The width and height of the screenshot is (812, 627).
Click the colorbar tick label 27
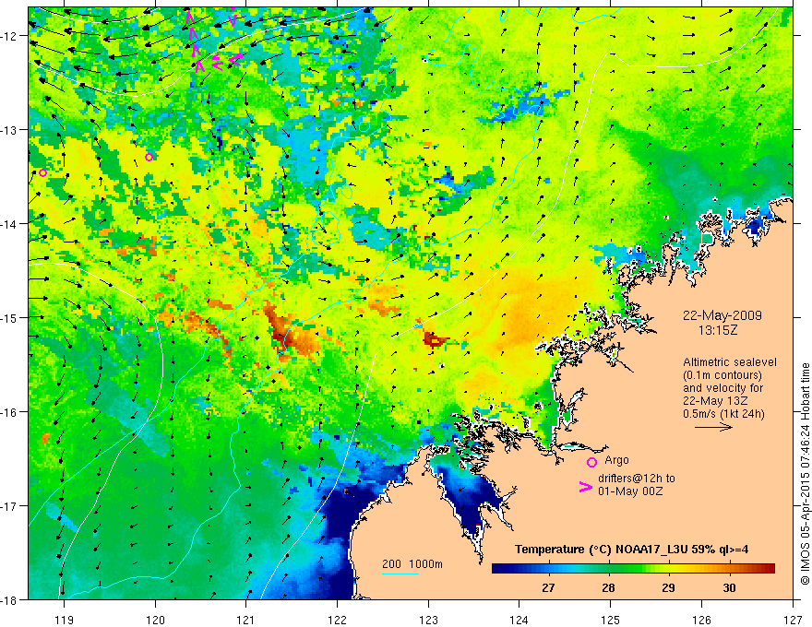tap(548, 587)
